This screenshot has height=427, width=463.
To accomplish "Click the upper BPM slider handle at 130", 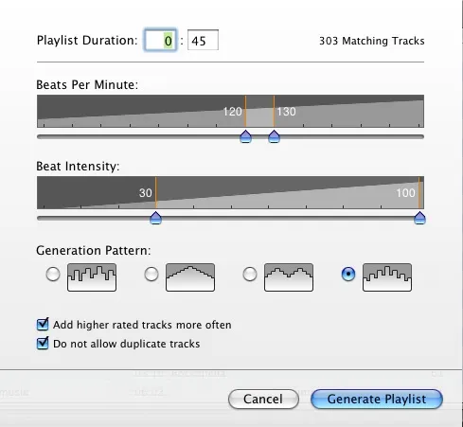I will [274, 136].
